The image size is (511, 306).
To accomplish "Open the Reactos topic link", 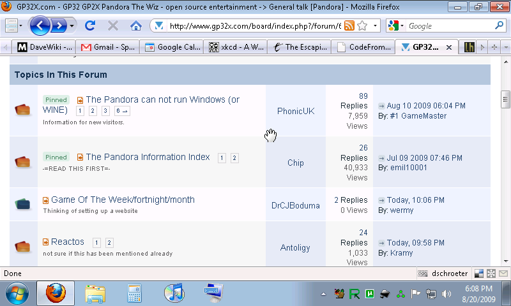I will (x=67, y=242).
